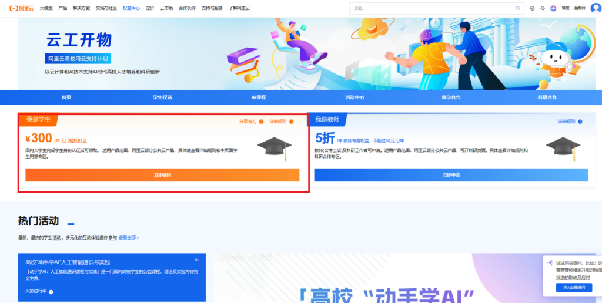Screen dimensions: 602x303
Task: Open the purple AI assistant icon in header
Action: [x=553, y=8]
